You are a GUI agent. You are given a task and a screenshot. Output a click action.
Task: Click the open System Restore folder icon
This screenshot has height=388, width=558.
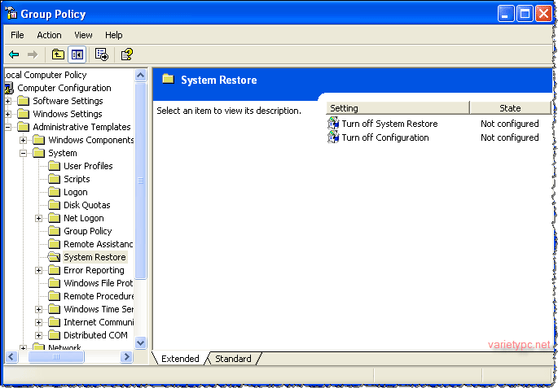54,257
